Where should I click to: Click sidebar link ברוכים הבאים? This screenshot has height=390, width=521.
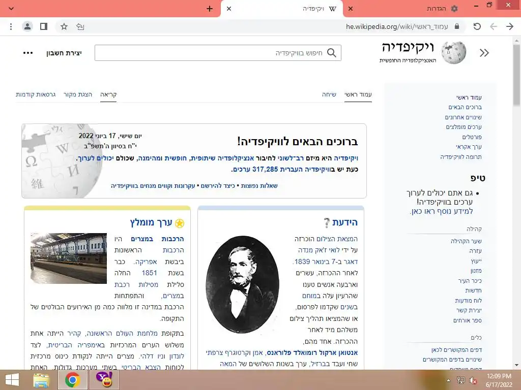coord(465,107)
